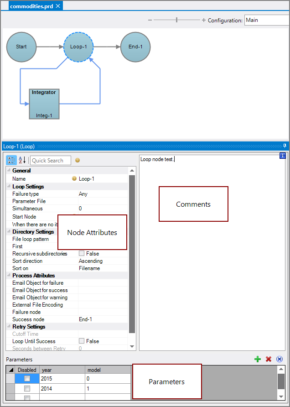Click orange icon beside Quick Search

(78, 161)
